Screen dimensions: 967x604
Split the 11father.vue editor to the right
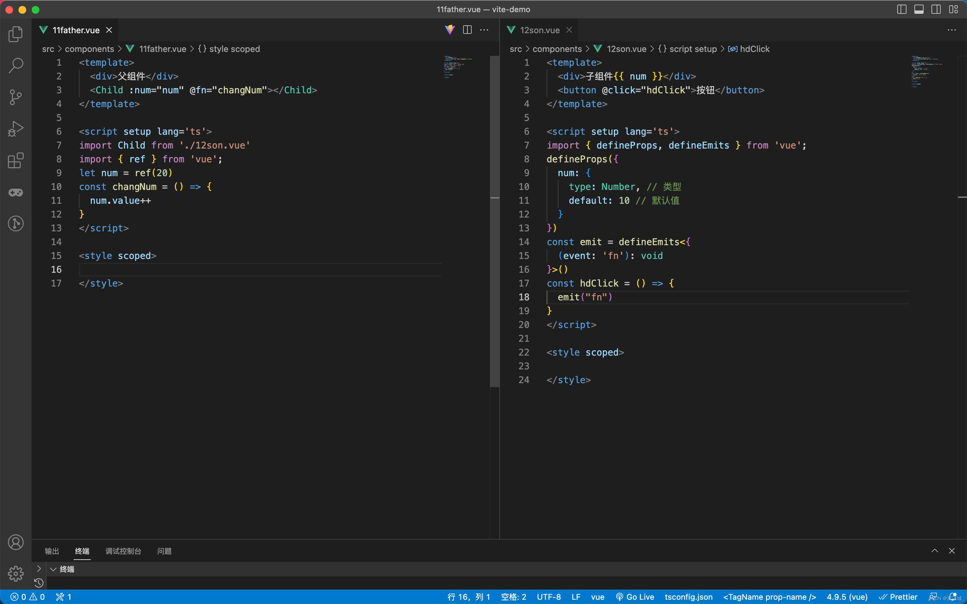(x=467, y=30)
